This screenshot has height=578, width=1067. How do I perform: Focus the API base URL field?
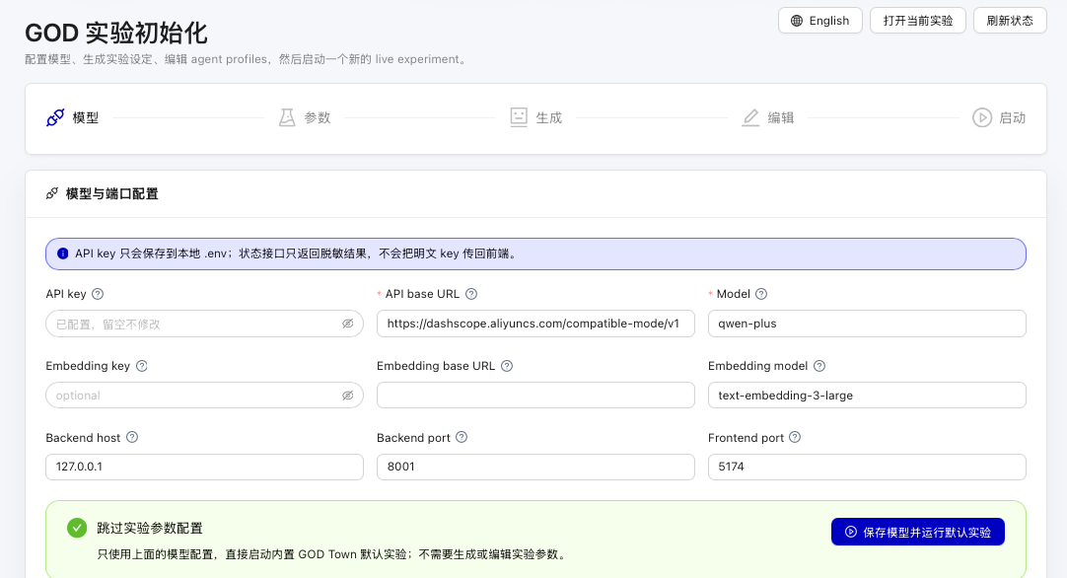coord(535,325)
